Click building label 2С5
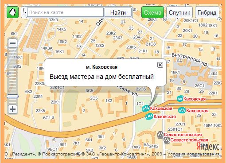 pos(94,98)
